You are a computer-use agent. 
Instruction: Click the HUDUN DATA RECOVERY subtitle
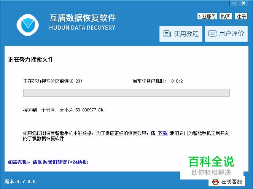(82, 28)
